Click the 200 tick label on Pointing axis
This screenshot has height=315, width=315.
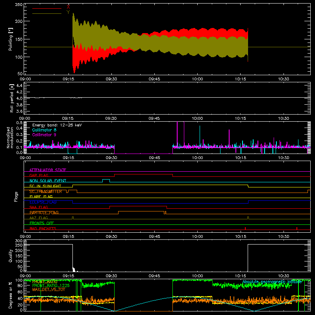(19, 21)
